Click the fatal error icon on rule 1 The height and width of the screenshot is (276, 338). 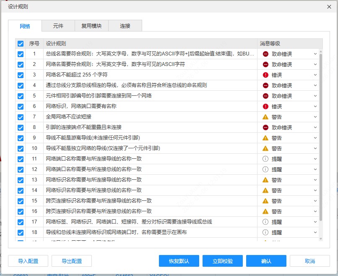[265, 54]
